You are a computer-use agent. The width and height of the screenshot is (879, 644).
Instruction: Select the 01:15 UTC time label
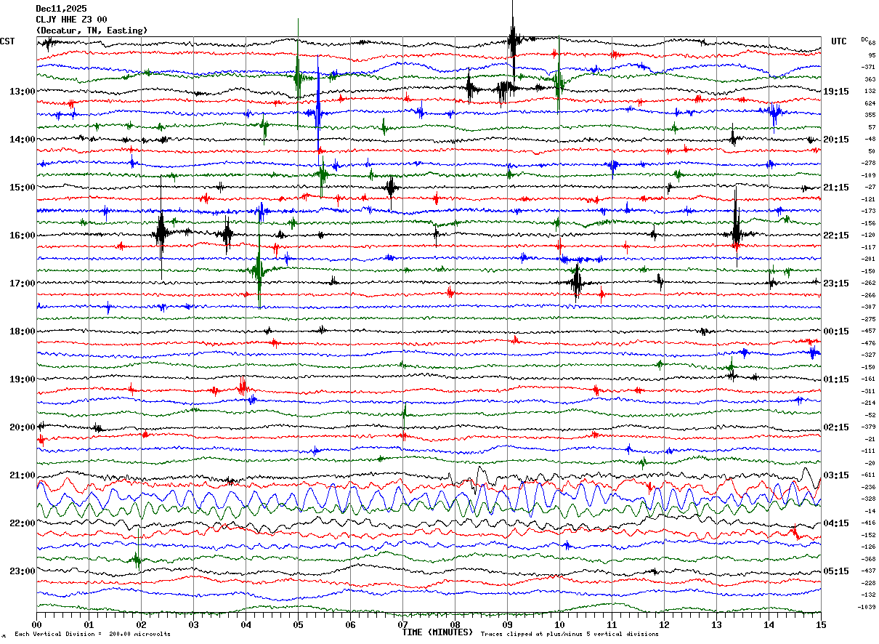tap(836, 379)
